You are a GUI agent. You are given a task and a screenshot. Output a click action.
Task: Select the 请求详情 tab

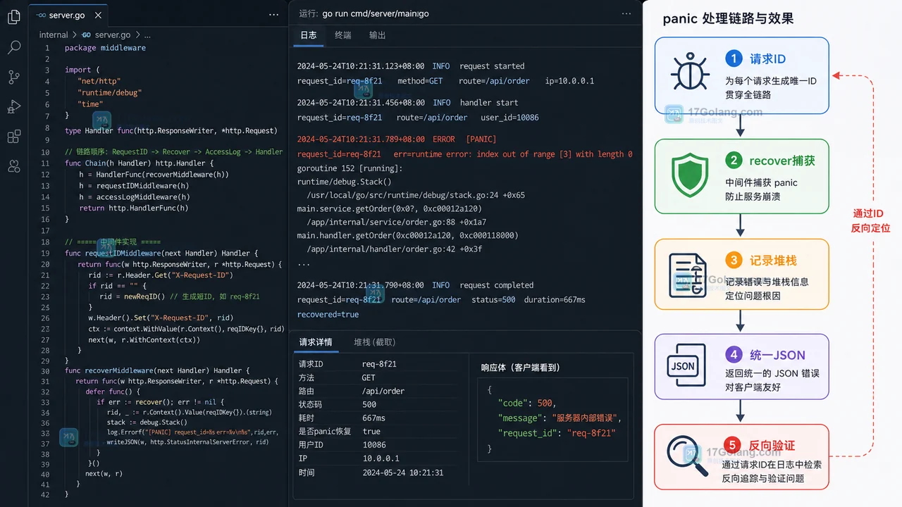click(316, 342)
